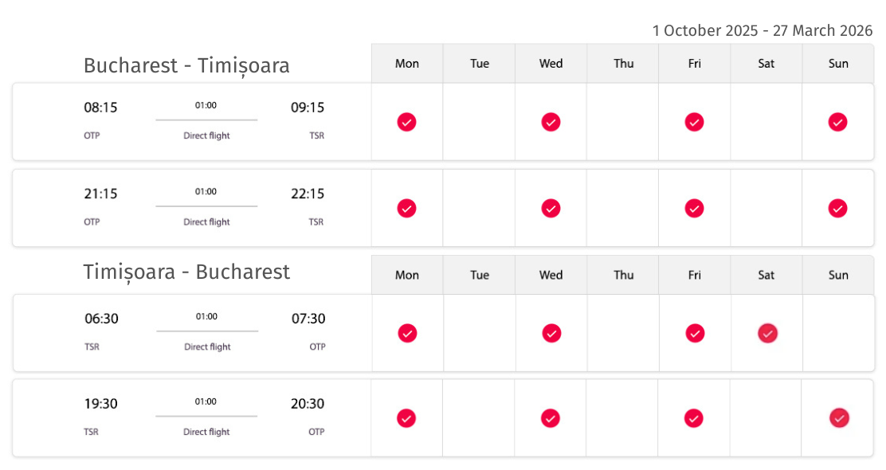Select Sat header in Timișoara - Bucharest table

click(x=766, y=275)
